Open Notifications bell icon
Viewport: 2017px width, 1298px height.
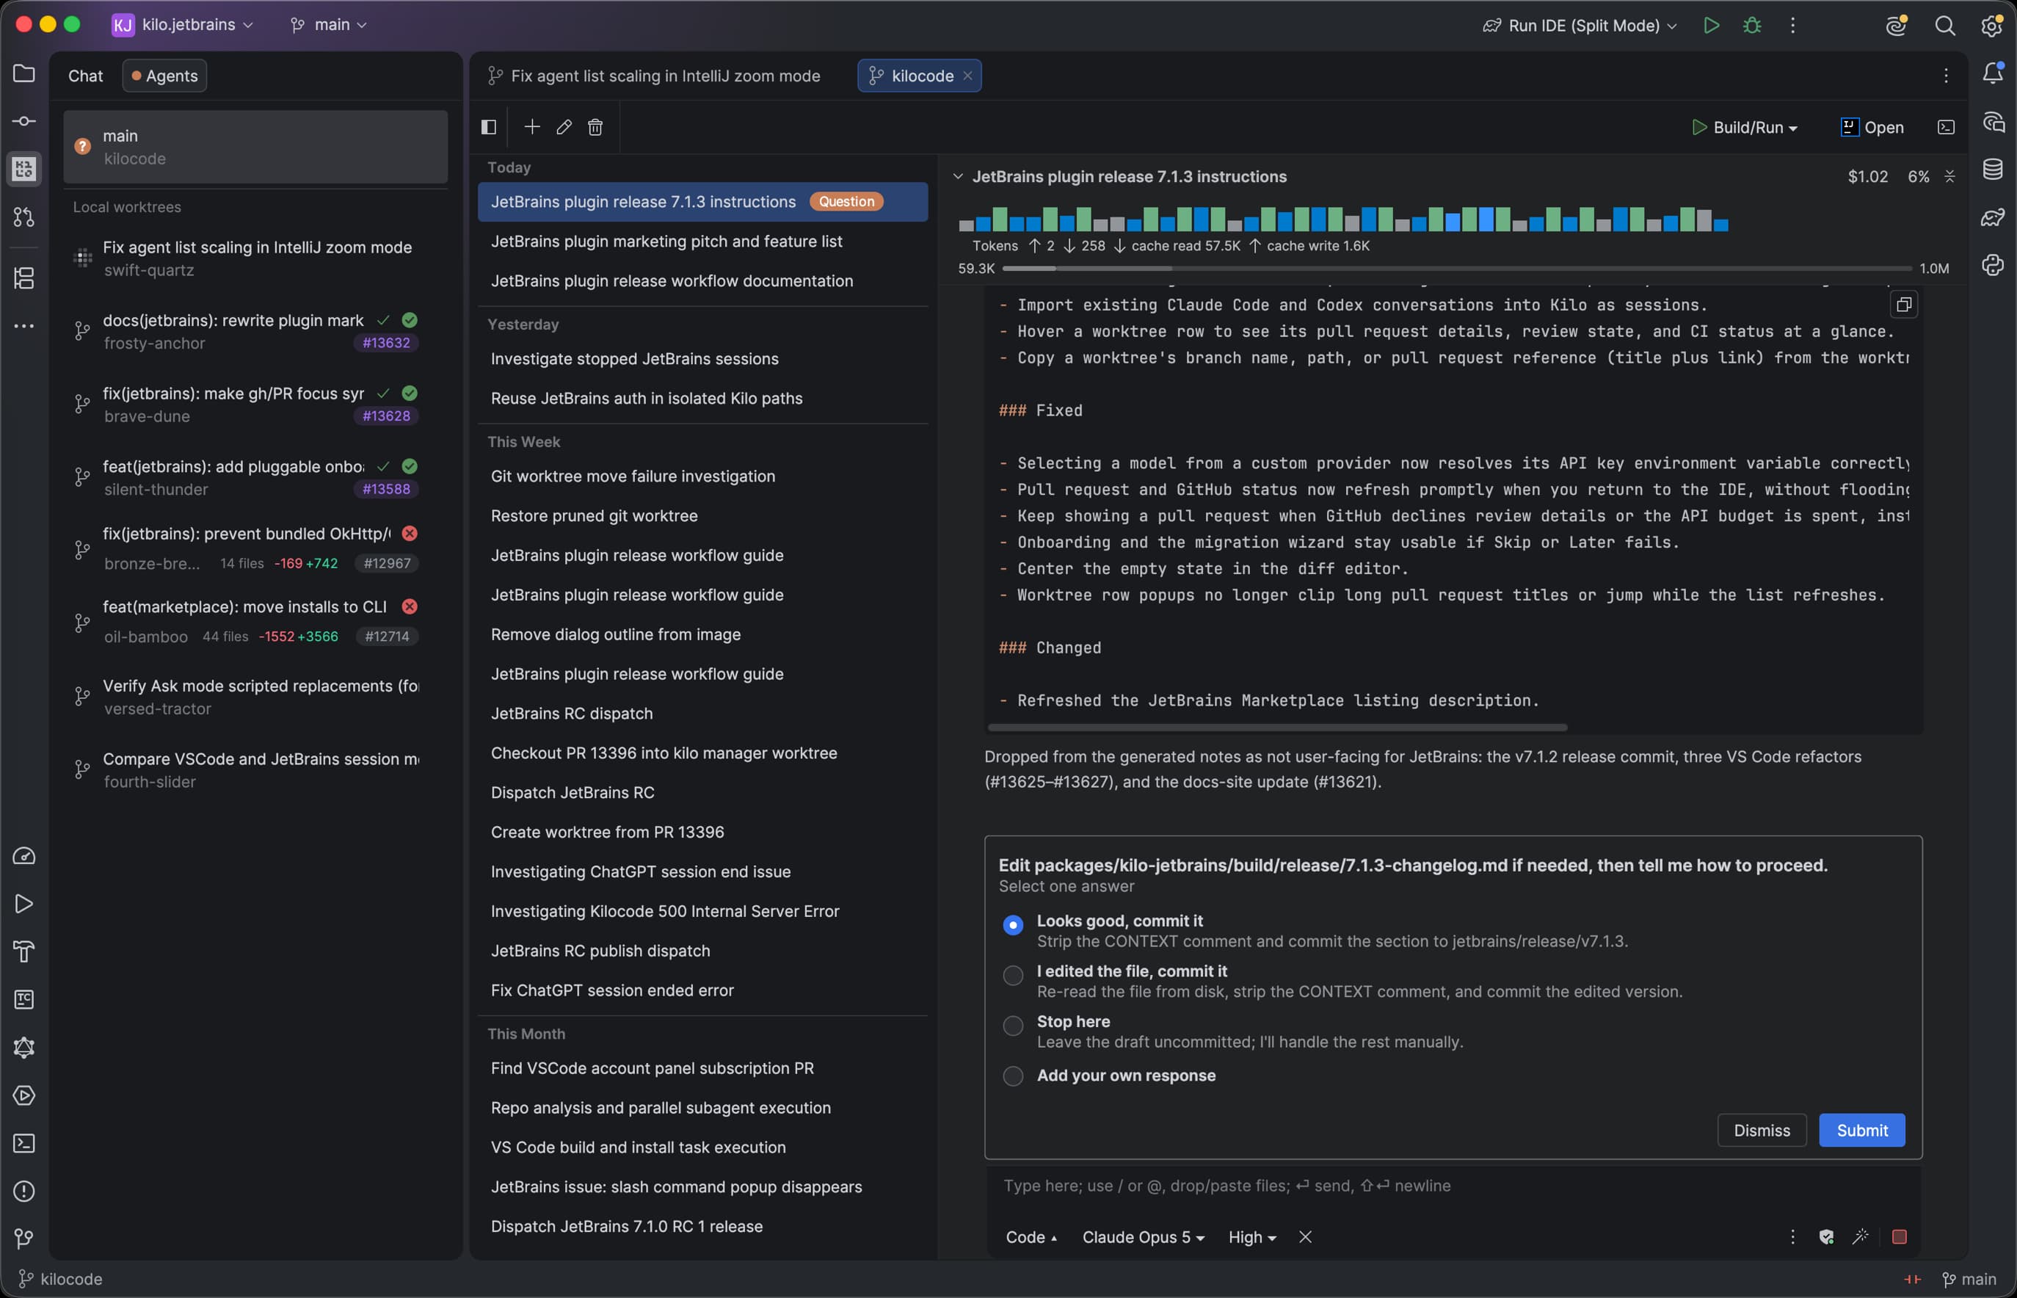click(1993, 73)
